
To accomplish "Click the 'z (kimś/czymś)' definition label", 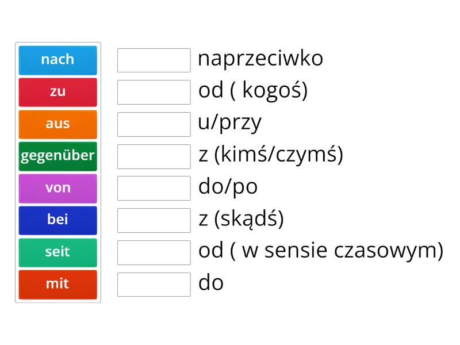I will pos(270,155).
